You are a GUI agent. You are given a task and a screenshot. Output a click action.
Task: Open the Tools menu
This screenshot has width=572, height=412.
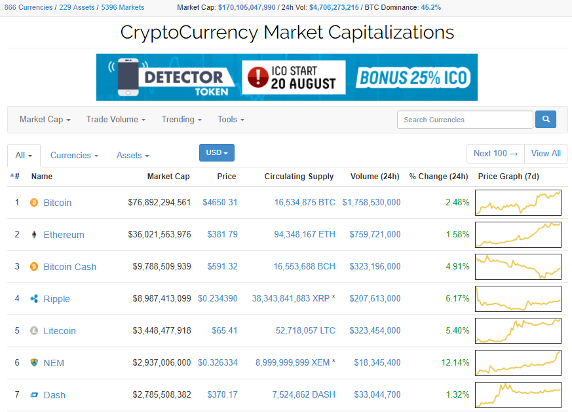pos(231,120)
